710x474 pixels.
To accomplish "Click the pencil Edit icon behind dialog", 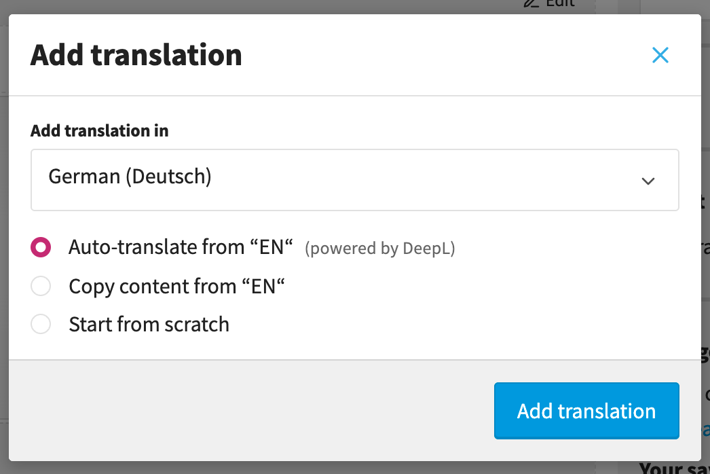I will click(531, 3).
